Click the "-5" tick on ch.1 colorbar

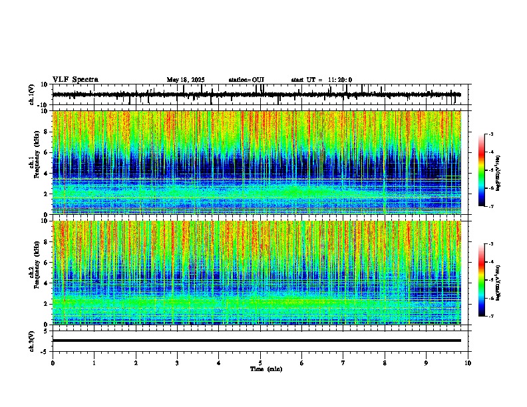point(490,170)
